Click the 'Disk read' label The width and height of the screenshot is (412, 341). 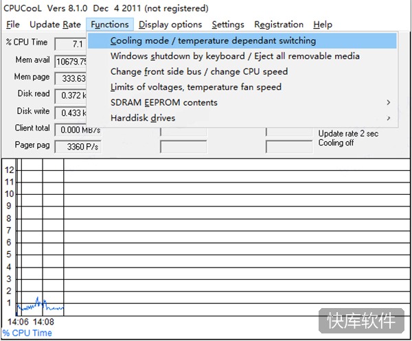[x=34, y=93]
